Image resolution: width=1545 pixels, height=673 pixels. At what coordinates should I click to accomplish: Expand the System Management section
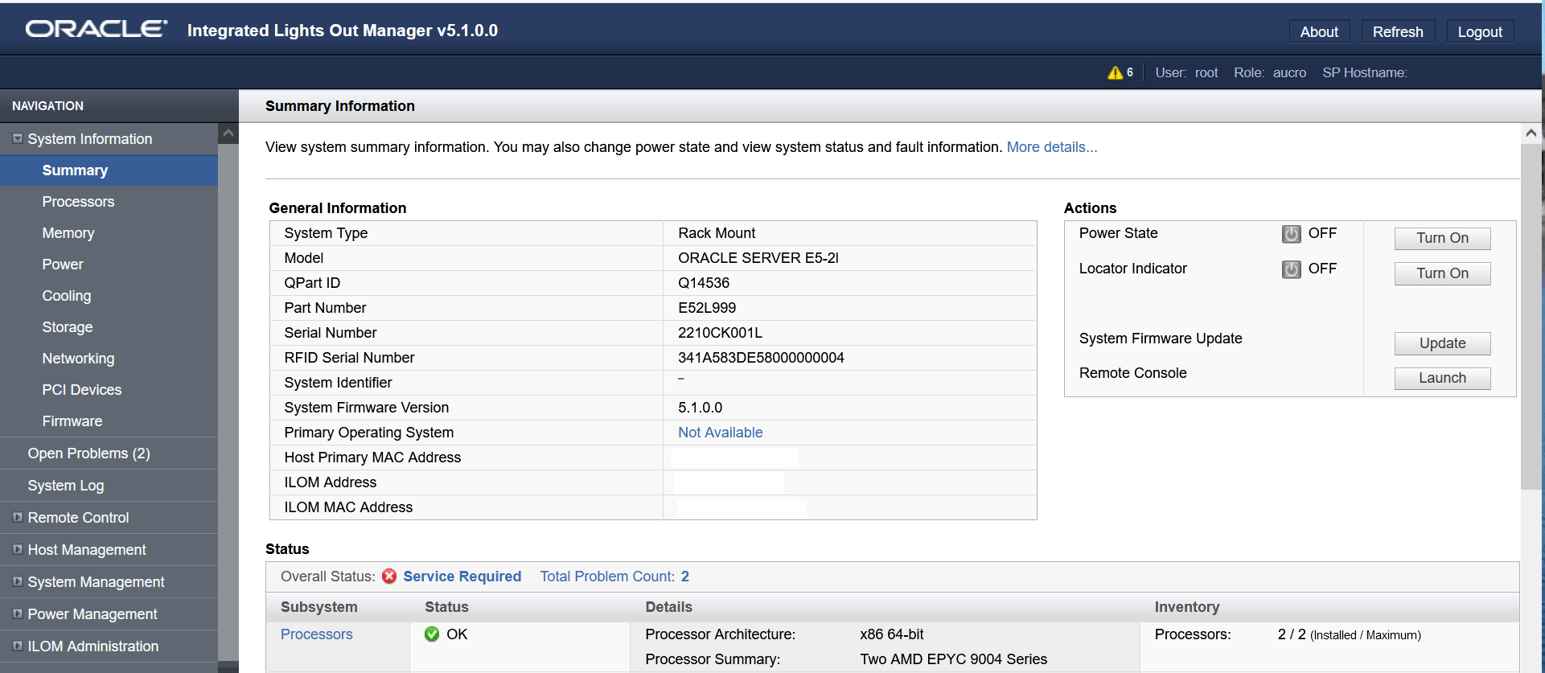click(x=18, y=582)
